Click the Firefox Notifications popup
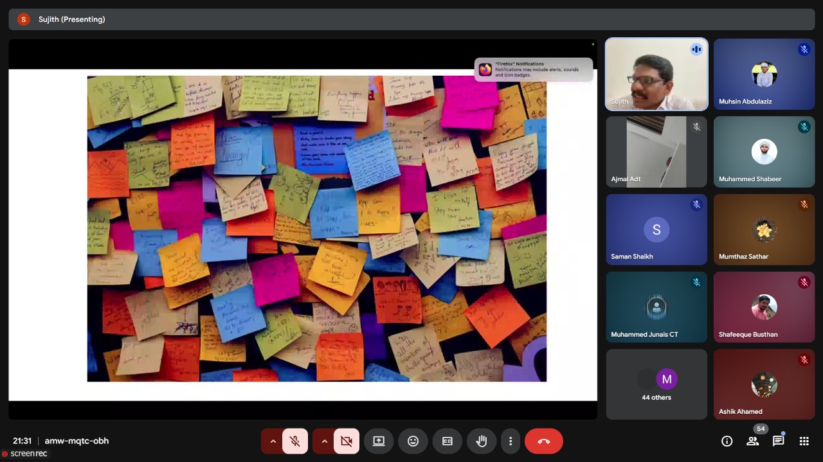 tap(534, 69)
